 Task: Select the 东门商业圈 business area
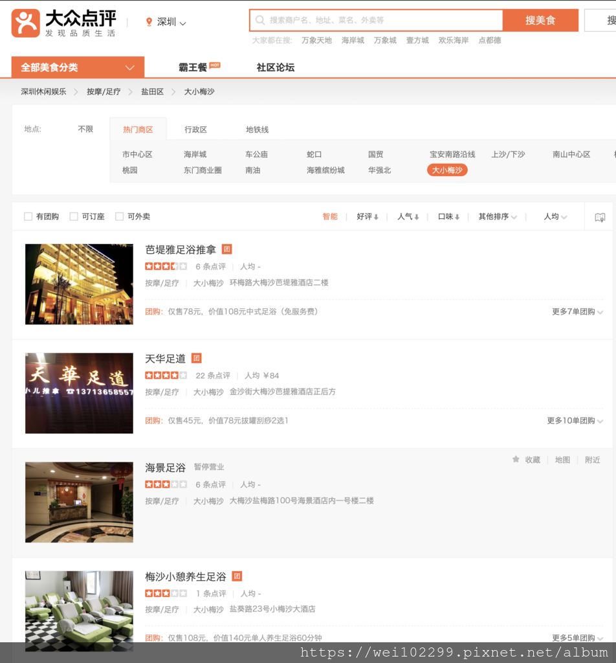point(203,170)
